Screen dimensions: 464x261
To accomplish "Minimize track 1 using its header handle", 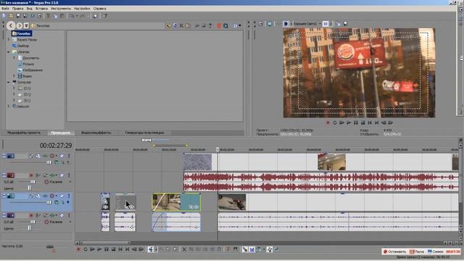I will (x=4, y=156).
